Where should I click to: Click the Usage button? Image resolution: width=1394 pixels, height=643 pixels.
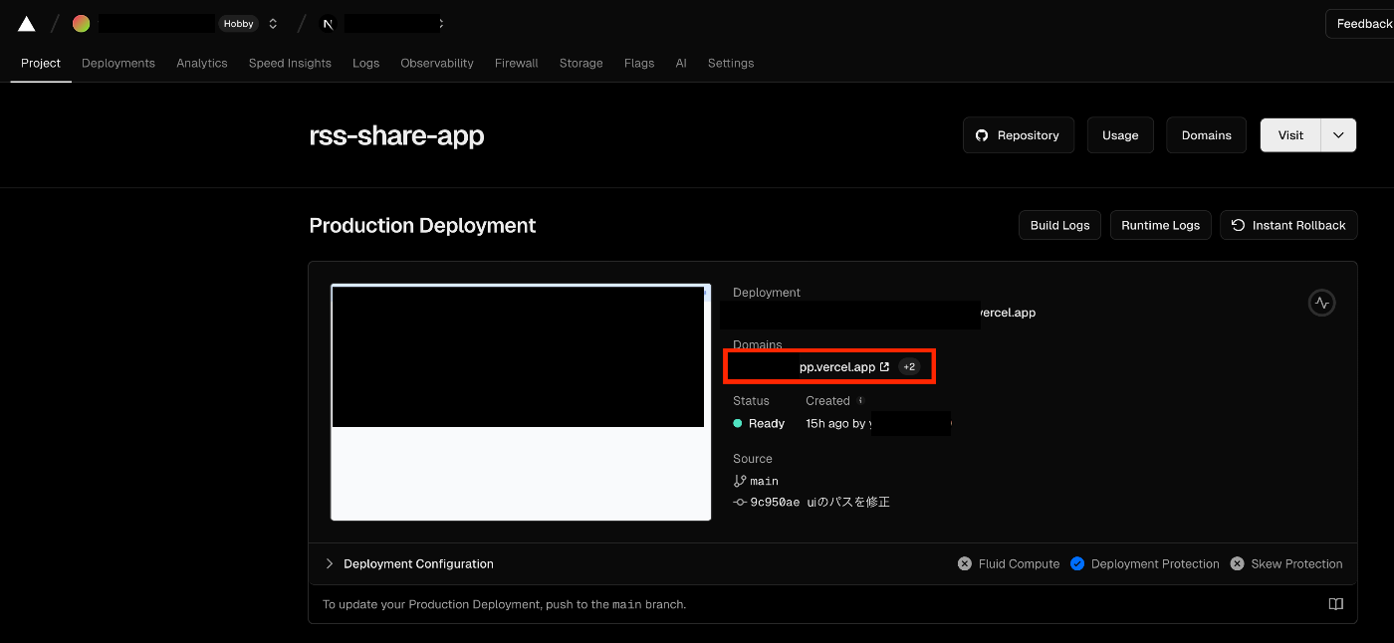(x=1120, y=135)
